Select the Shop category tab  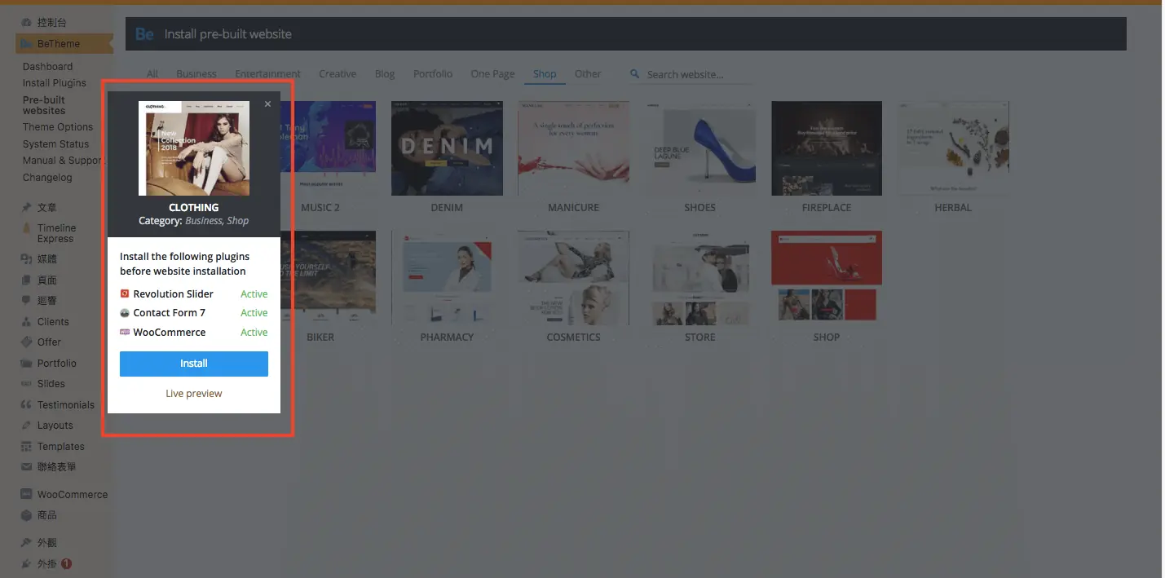(545, 74)
